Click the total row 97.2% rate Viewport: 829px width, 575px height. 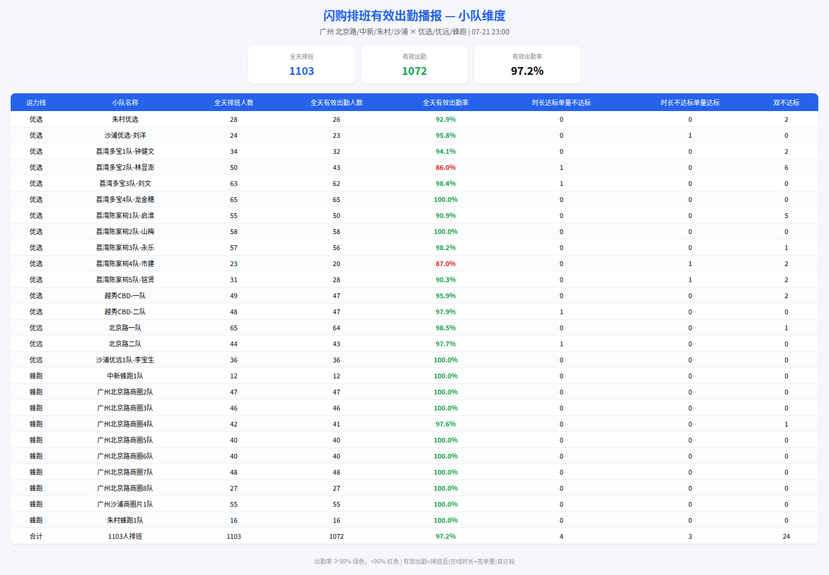(x=446, y=536)
